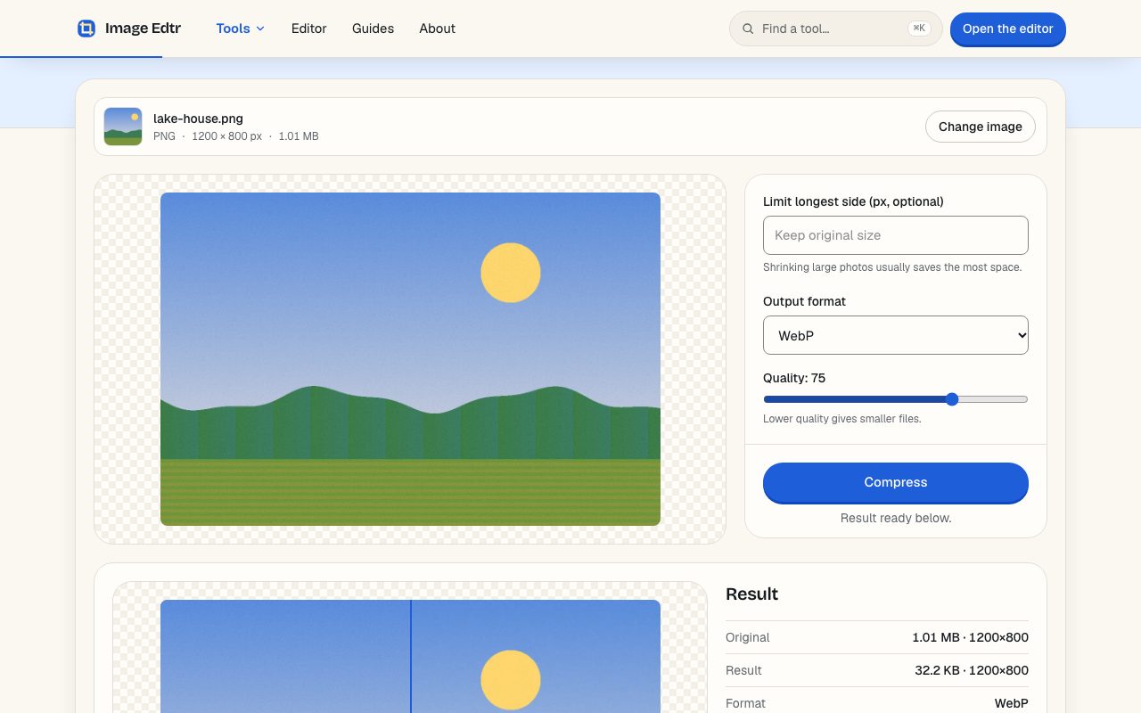Image resolution: width=1141 pixels, height=713 pixels.
Task: Open the Guides nav item
Action: (x=373, y=29)
